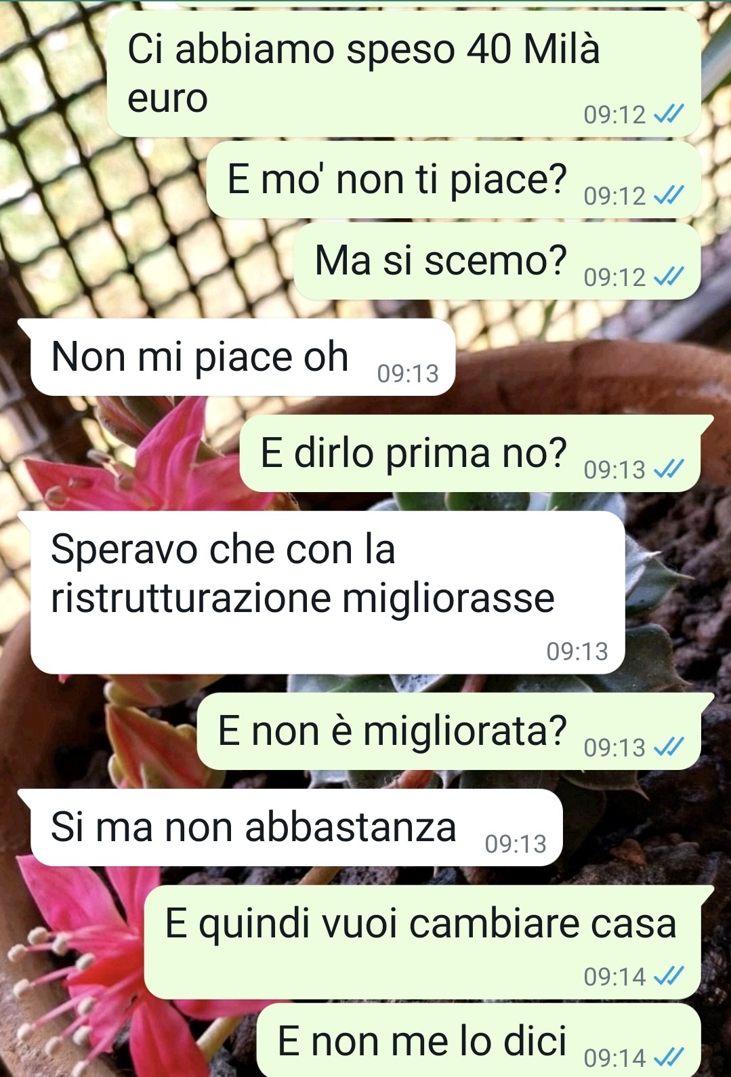
Task: Tap the read ticks beside 'Ma si scemo?'
Action: click(669, 277)
